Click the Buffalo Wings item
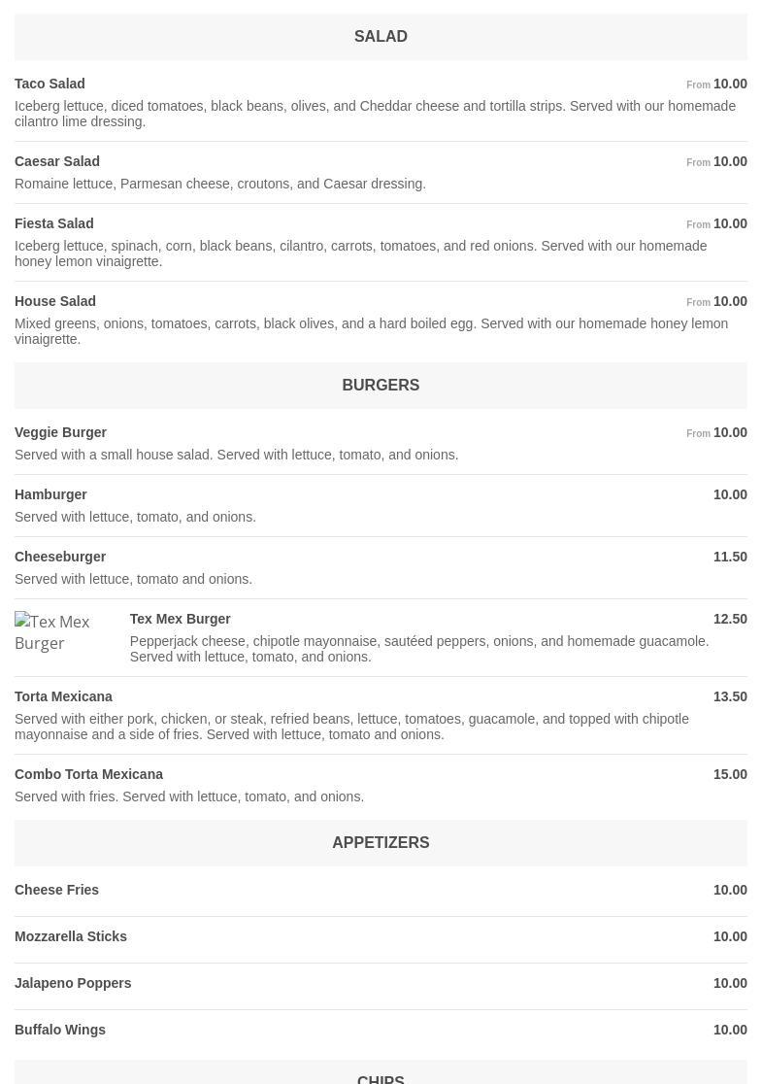The width and height of the screenshot is (762, 1084). (x=60, y=1030)
